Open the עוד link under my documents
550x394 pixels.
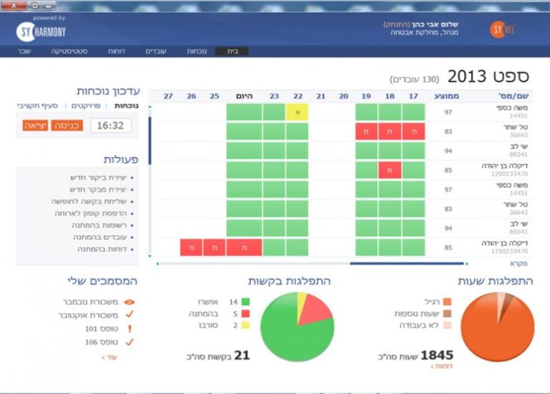[x=109, y=357]
